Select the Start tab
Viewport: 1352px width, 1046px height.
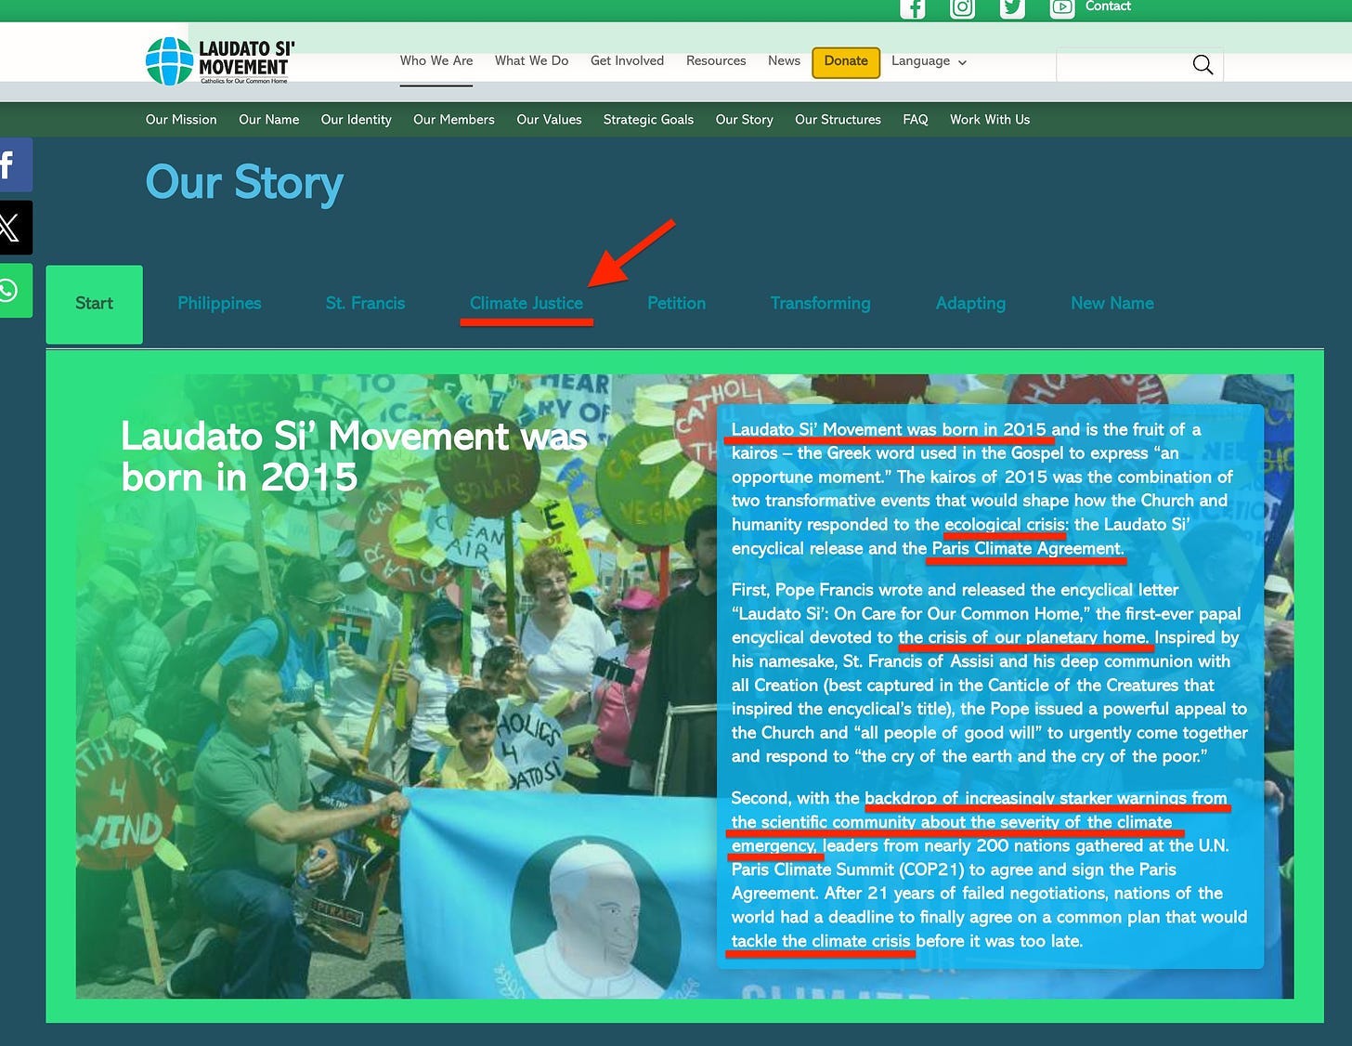(94, 304)
